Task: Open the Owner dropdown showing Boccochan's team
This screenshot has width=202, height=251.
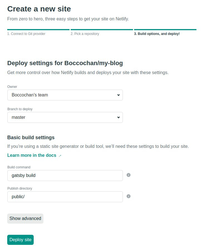Action: point(65,95)
